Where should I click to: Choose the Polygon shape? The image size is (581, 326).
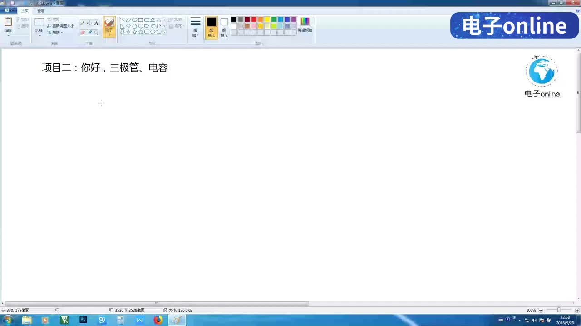coord(153,20)
